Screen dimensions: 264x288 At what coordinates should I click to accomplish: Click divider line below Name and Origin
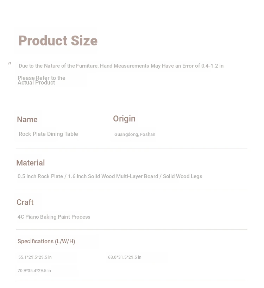point(132,149)
